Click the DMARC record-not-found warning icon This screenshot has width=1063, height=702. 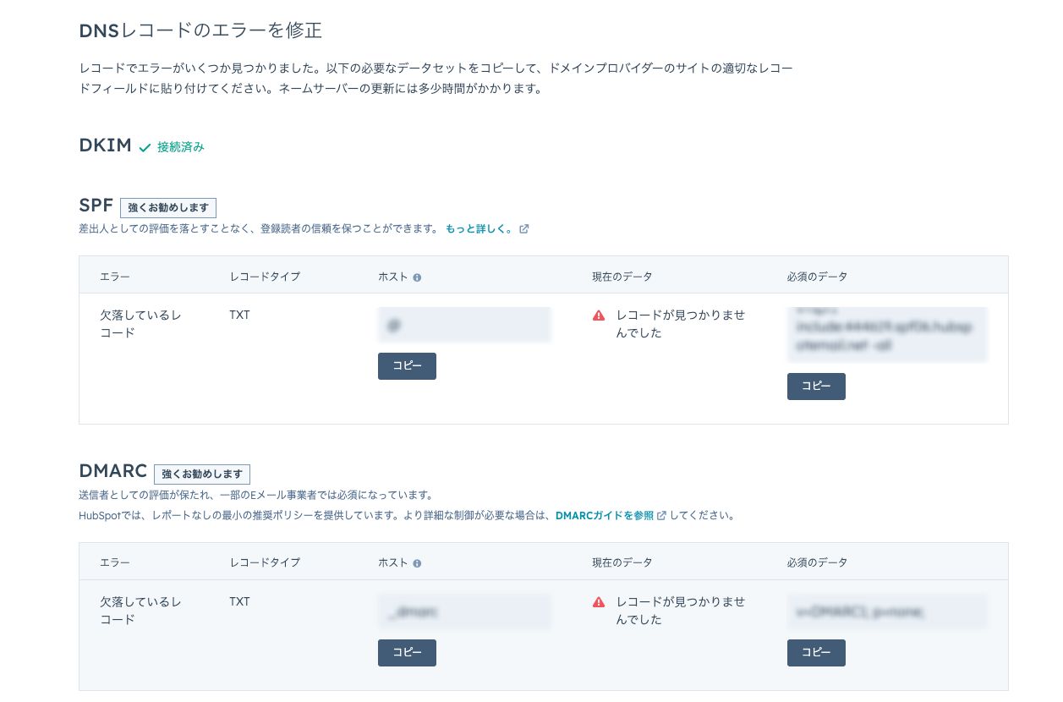pyautogui.click(x=599, y=602)
